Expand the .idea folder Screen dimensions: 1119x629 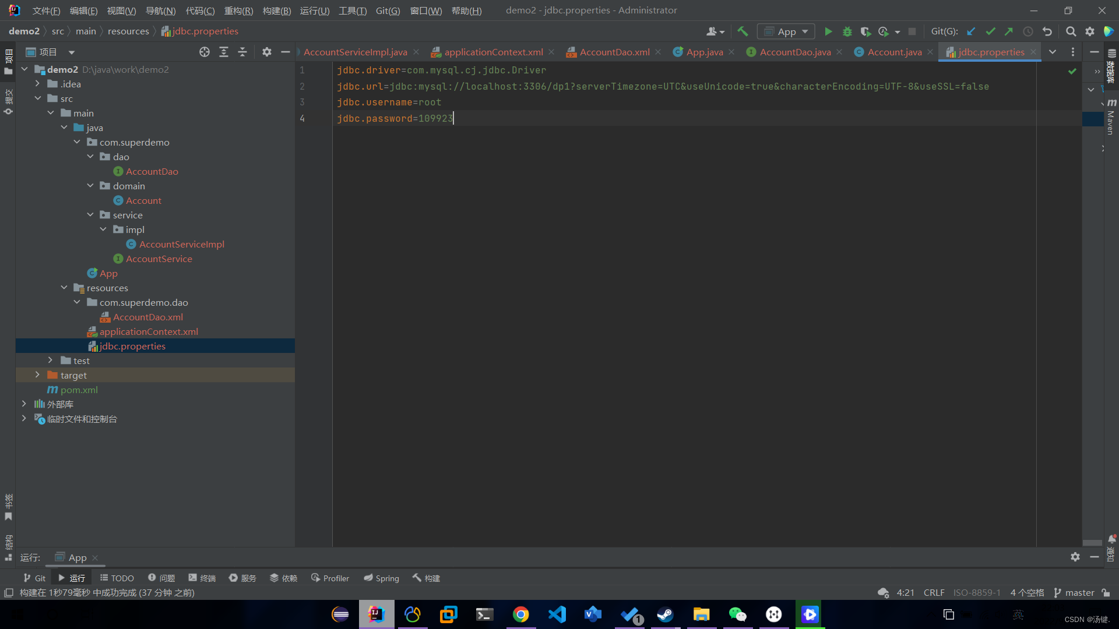pyautogui.click(x=37, y=84)
